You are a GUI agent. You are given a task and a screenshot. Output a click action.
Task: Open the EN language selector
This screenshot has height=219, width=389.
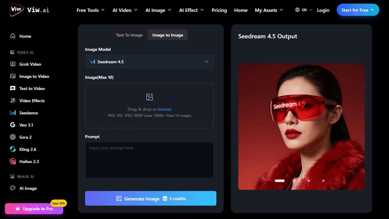tap(304, 10)
